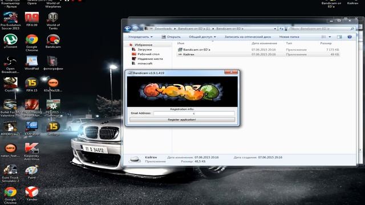Select the KMPlayer desktop icon

click(32, 128)
